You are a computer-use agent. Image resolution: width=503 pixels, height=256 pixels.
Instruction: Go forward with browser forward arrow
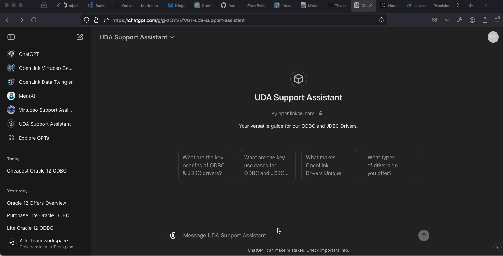(x=21, y=20)
